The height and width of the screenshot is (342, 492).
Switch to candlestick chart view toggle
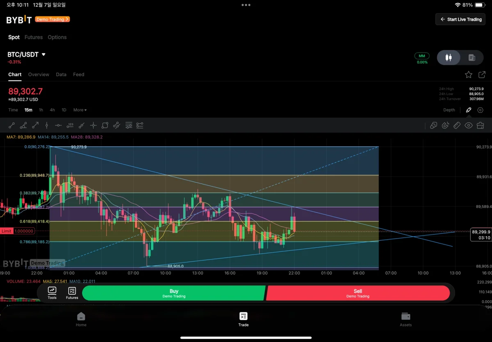click(449, 58)
